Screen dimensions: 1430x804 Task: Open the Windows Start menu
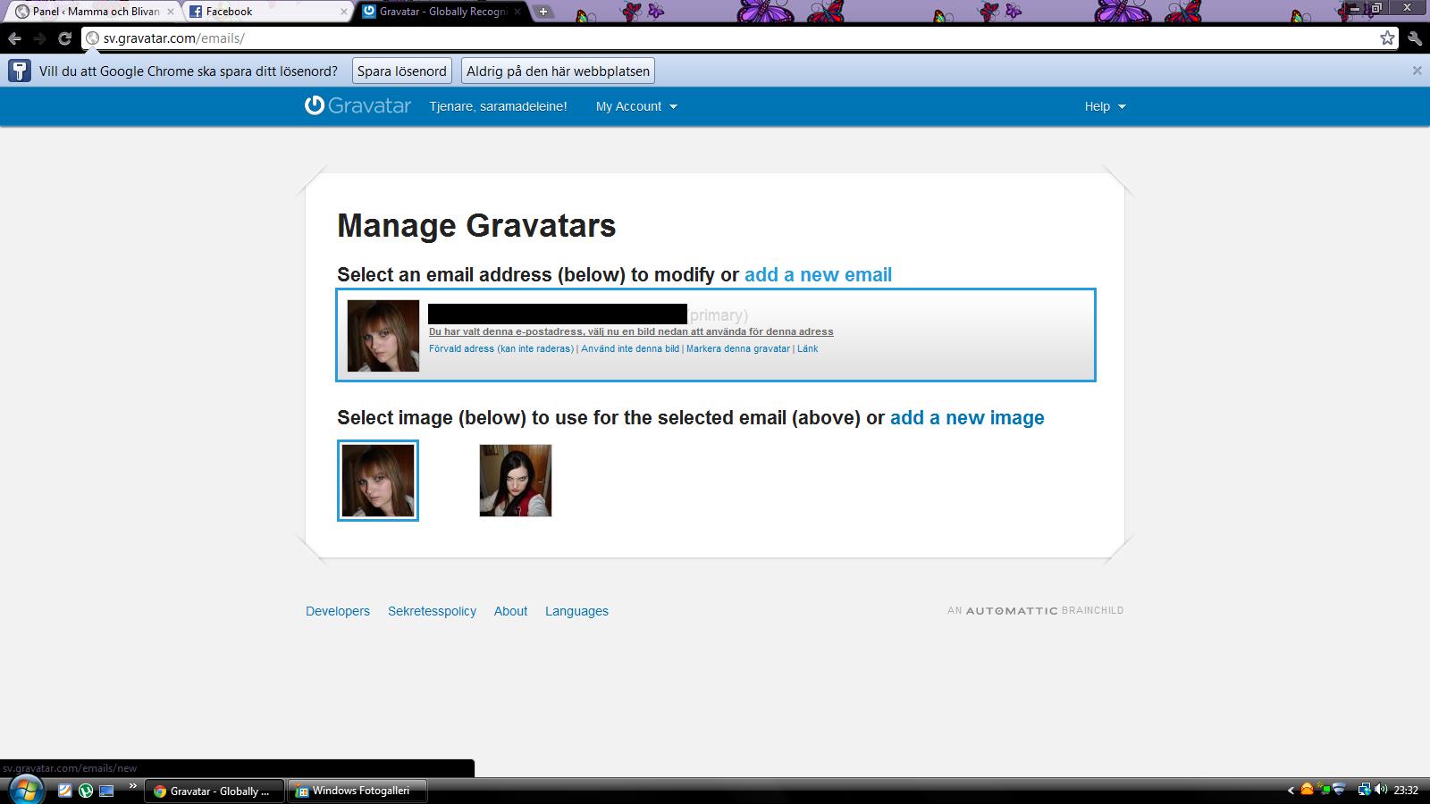[x=25, y=791]
